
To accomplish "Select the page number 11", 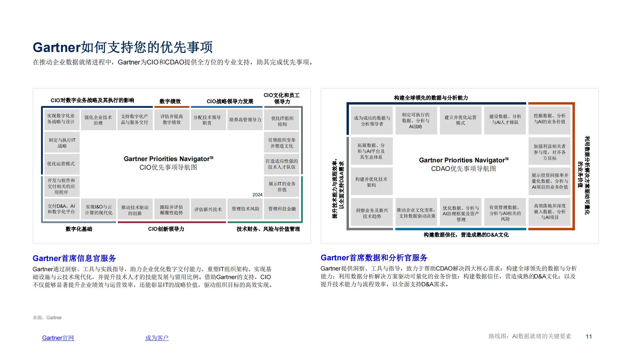I will tap(589, 336).
